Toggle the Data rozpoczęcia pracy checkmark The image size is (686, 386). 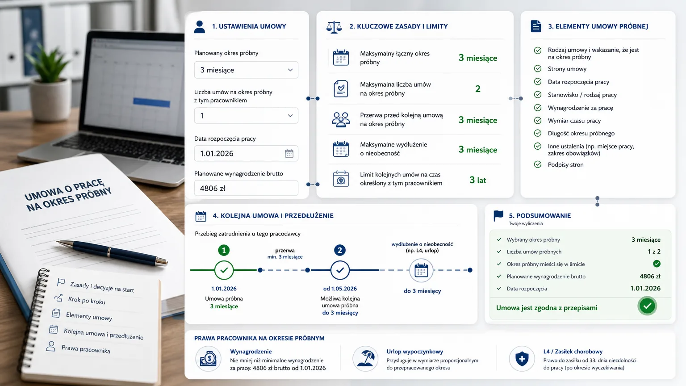(538, 81)
